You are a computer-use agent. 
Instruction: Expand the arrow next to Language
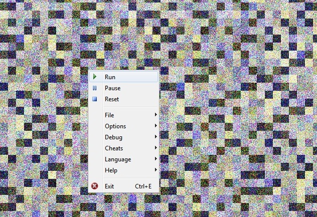(155, 158)
